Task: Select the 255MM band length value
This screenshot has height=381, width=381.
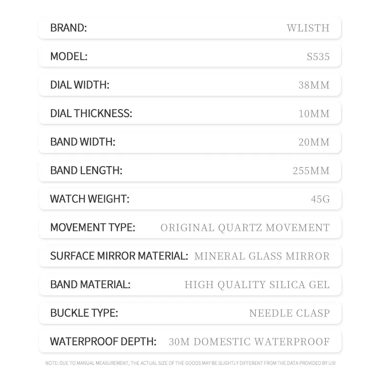Action: tap(311, 170)
